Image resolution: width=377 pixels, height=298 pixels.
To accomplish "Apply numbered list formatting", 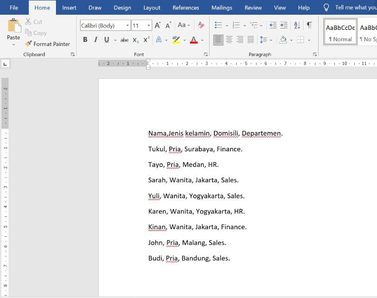I will 236,25.
